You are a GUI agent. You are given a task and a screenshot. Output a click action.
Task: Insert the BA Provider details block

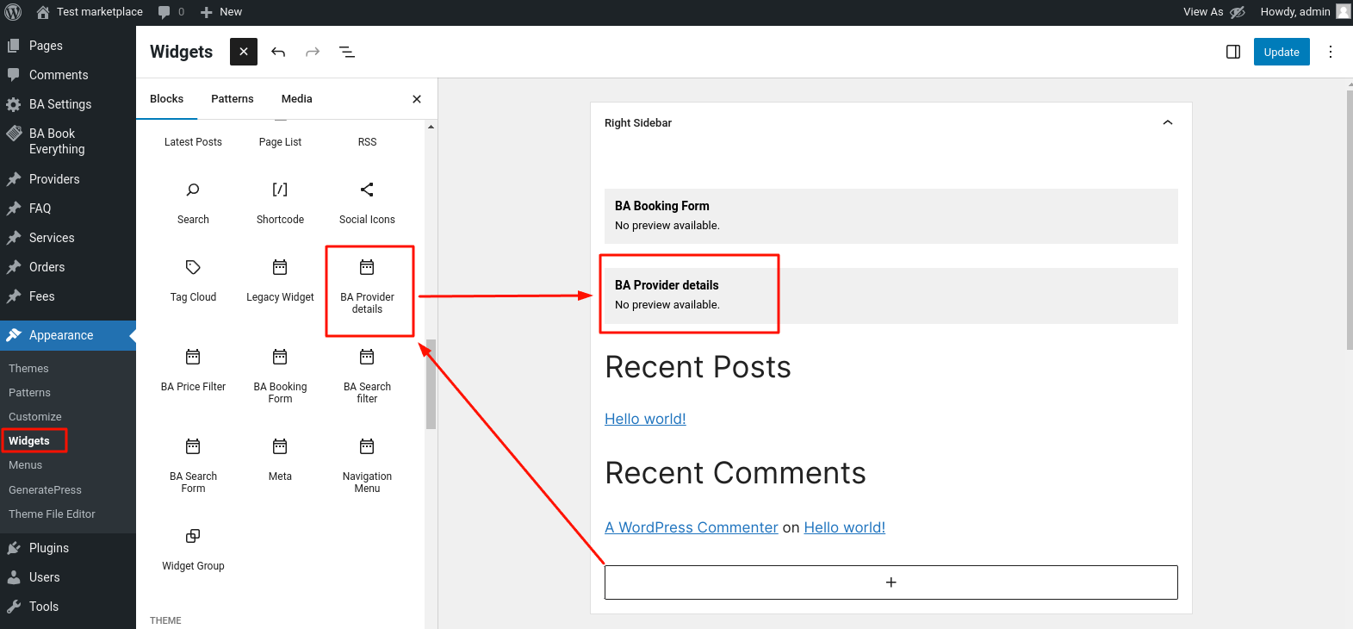pos(367,287)
